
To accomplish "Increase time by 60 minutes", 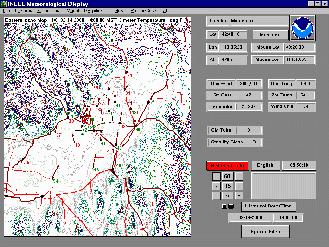I will pos(239,177).
